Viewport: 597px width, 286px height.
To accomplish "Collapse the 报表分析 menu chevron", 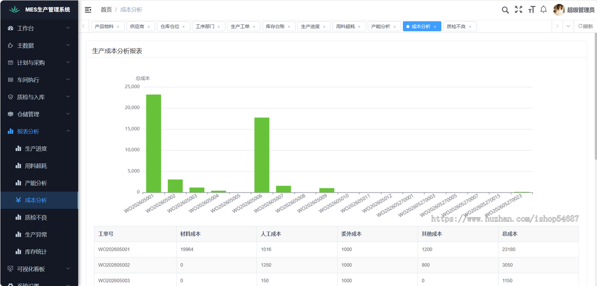I will [68, 131].
